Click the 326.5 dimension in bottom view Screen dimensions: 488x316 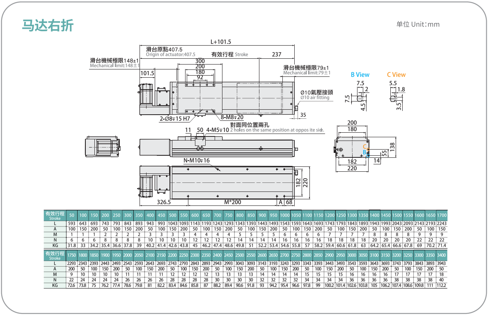pyautogui.click(x=164, y=202)
